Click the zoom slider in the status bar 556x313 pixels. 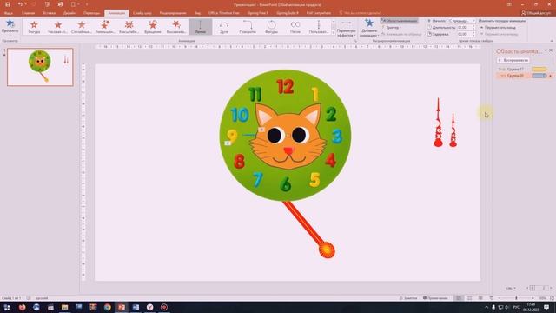516,298
